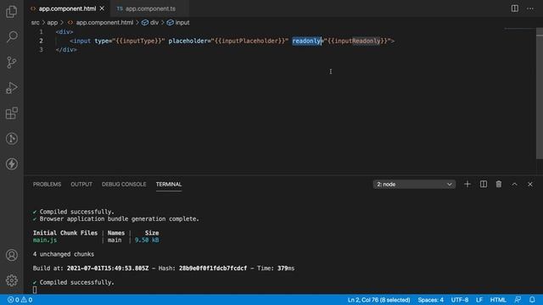Open the terminal selector dropdown '2: node'
543x305 pixels.
(x=414, y=185)
